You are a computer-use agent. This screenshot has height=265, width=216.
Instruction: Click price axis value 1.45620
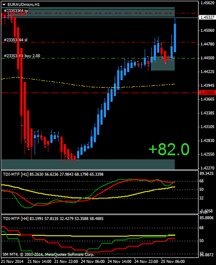point(208,3)
